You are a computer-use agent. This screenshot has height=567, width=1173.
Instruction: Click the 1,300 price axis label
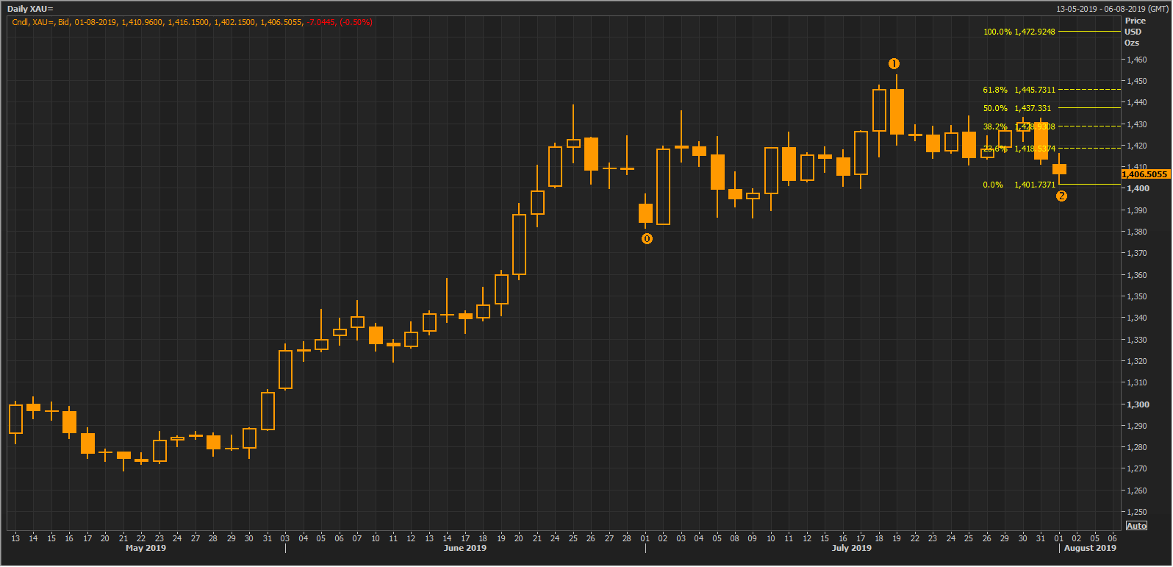click(x=1138, y=404)
